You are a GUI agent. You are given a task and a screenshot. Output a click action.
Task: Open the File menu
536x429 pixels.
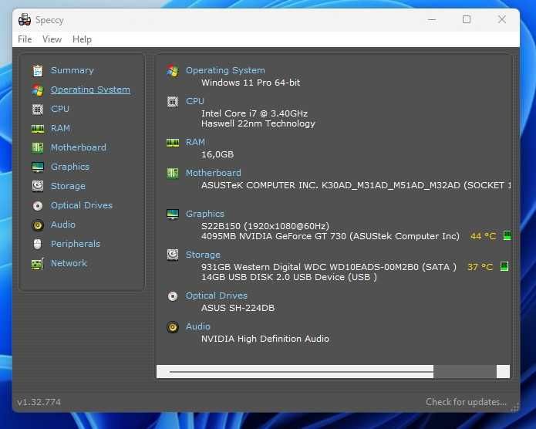(25, 39)
